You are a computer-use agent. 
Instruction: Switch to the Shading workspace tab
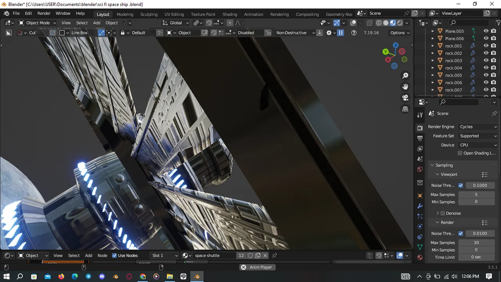[230, 14]
